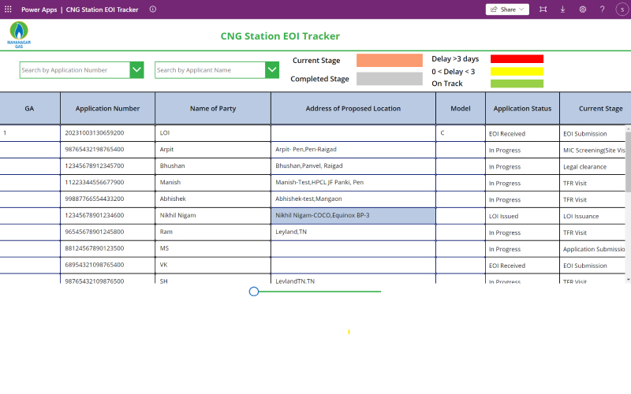Click highlighted address Nikhil Nigam-COCO,Equinox BP-3

pos(353,215)
